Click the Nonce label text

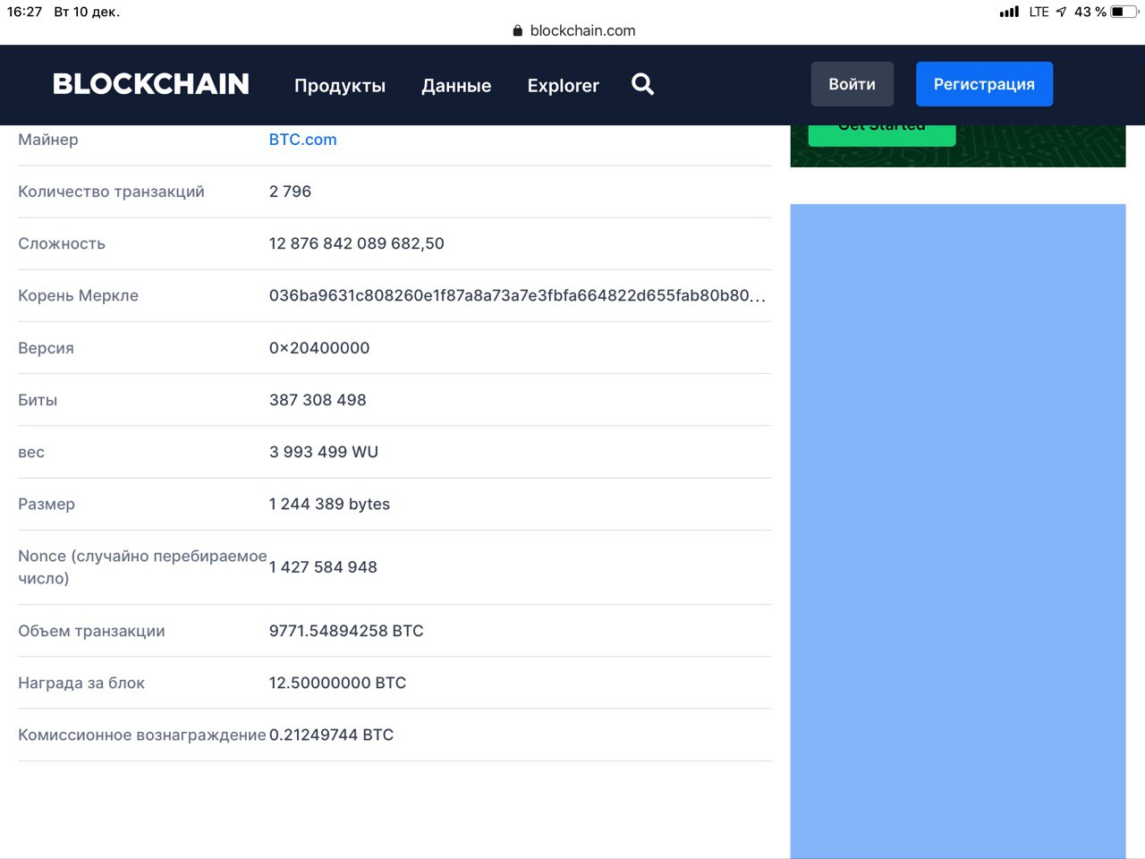(x=142, y=567)
